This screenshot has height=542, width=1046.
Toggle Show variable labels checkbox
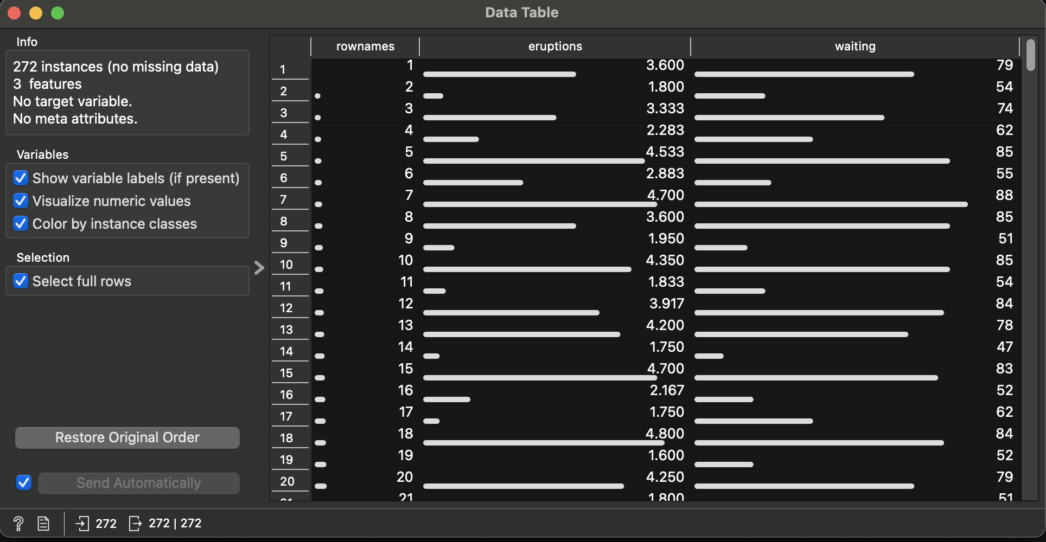pyautogui.click(x=21, y=178)
